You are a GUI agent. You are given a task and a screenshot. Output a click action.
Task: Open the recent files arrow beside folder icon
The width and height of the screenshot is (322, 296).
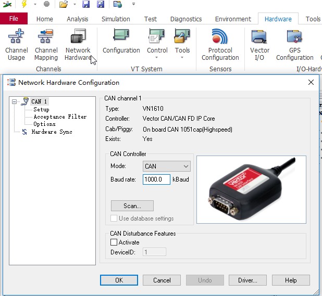(x=75, y=4)
